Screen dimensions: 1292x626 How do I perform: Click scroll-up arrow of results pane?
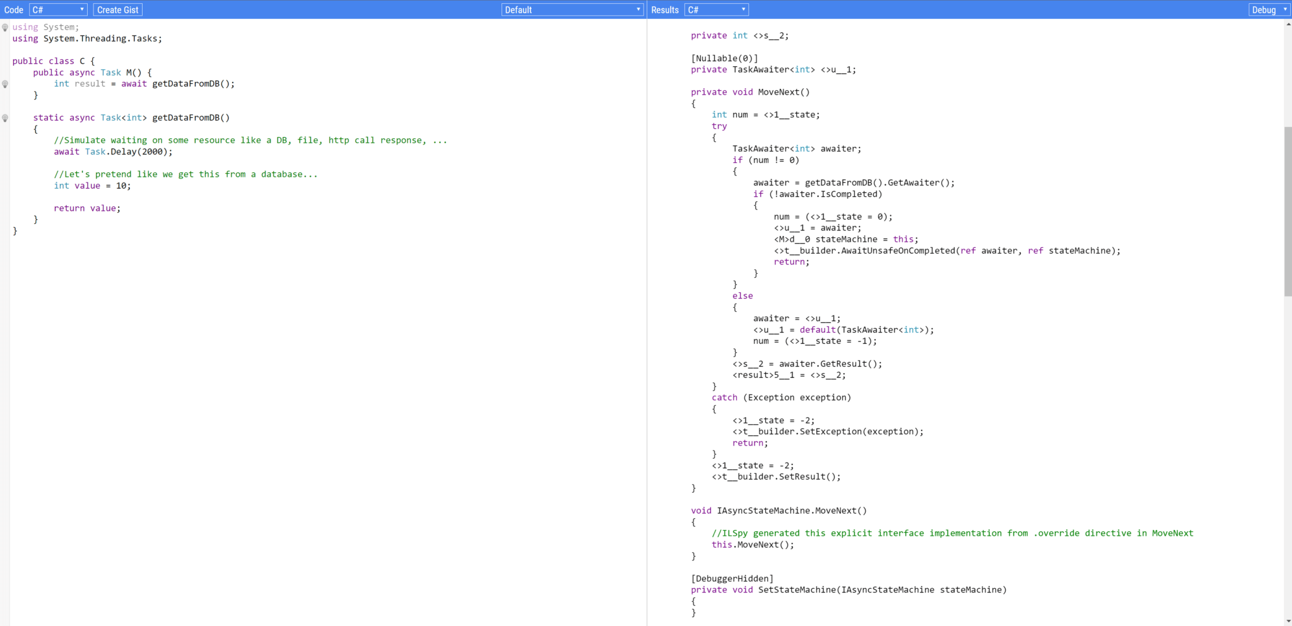coord(1288,24)
